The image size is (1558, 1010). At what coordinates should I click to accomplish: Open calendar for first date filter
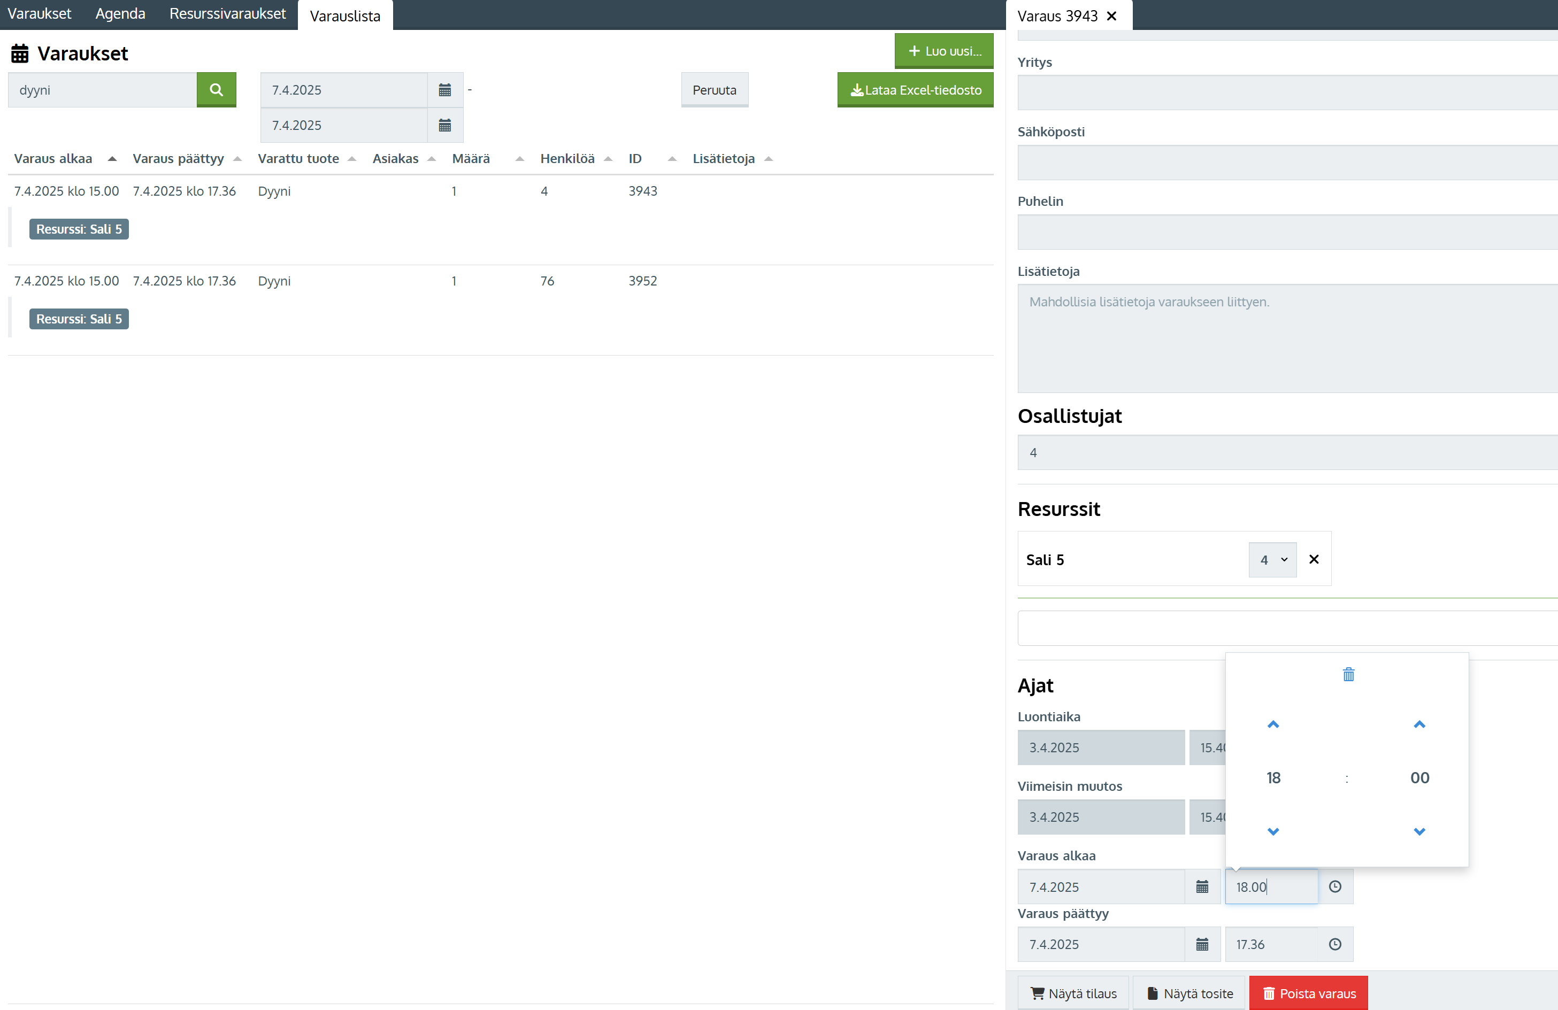[444, 90]
